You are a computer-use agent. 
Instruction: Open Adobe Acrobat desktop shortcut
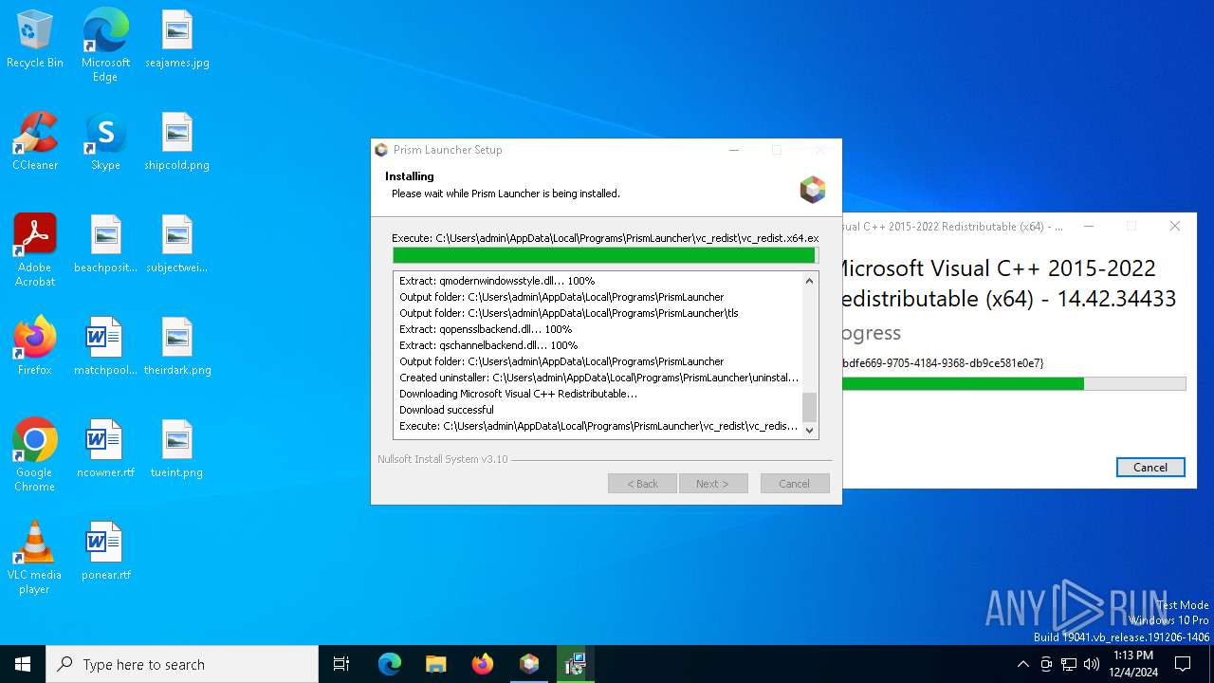point(35,250)
